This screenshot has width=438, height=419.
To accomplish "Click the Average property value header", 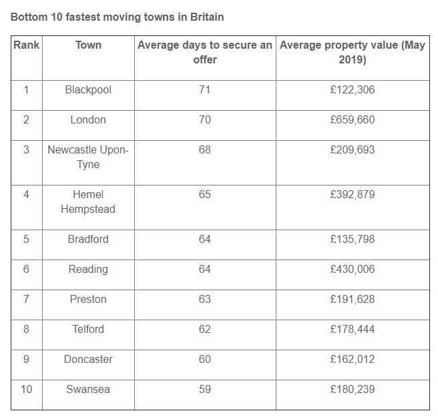I will point(352,53).
